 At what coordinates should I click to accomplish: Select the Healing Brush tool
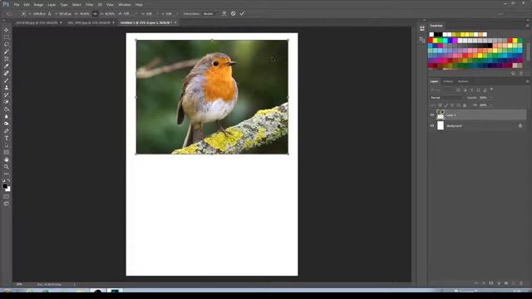[7, 73]
